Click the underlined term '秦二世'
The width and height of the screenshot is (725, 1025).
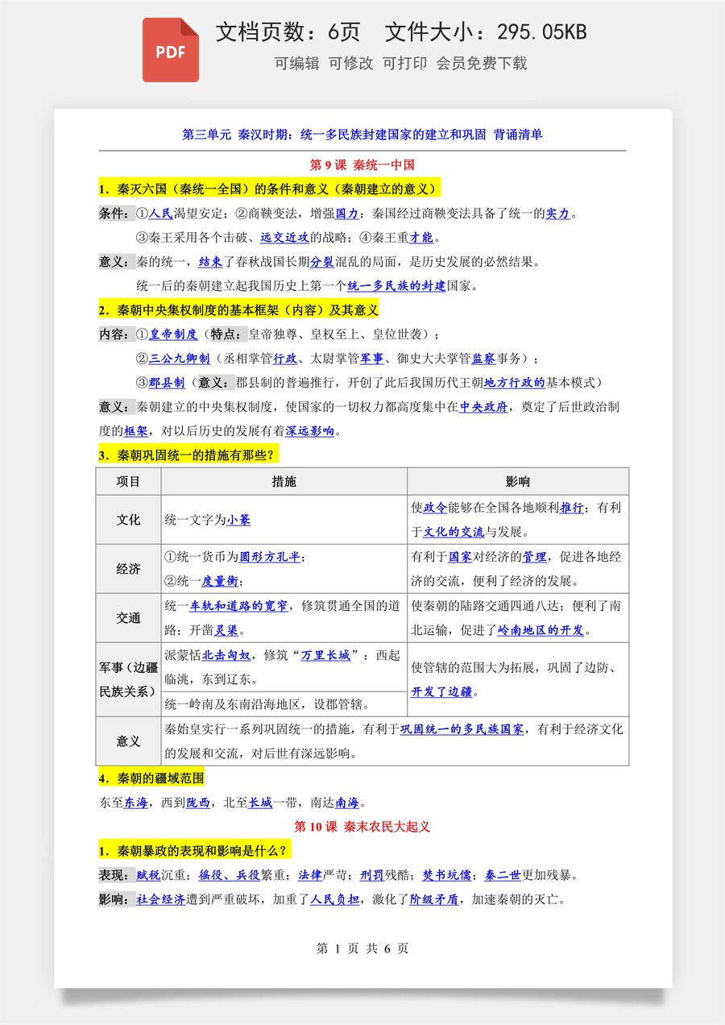503,875
